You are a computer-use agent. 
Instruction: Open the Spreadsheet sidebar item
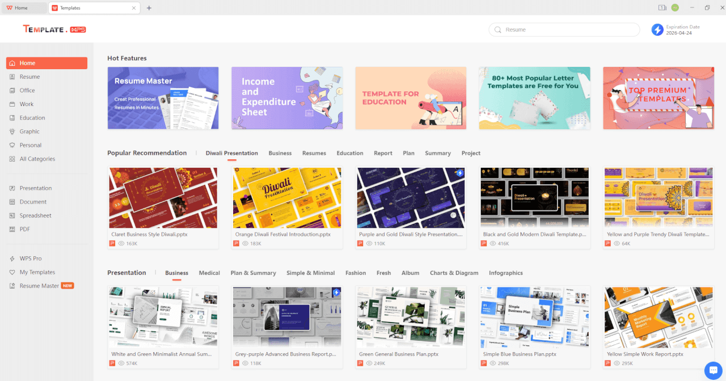pos(35,215)
